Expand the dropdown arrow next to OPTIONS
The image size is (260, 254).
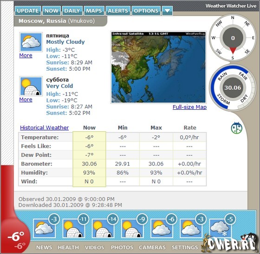tap(167, 11)
